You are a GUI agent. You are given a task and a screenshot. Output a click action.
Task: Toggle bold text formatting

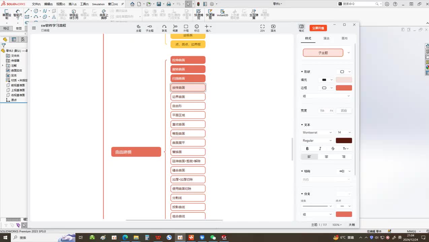pyautogui.click(x=307, y=149)
